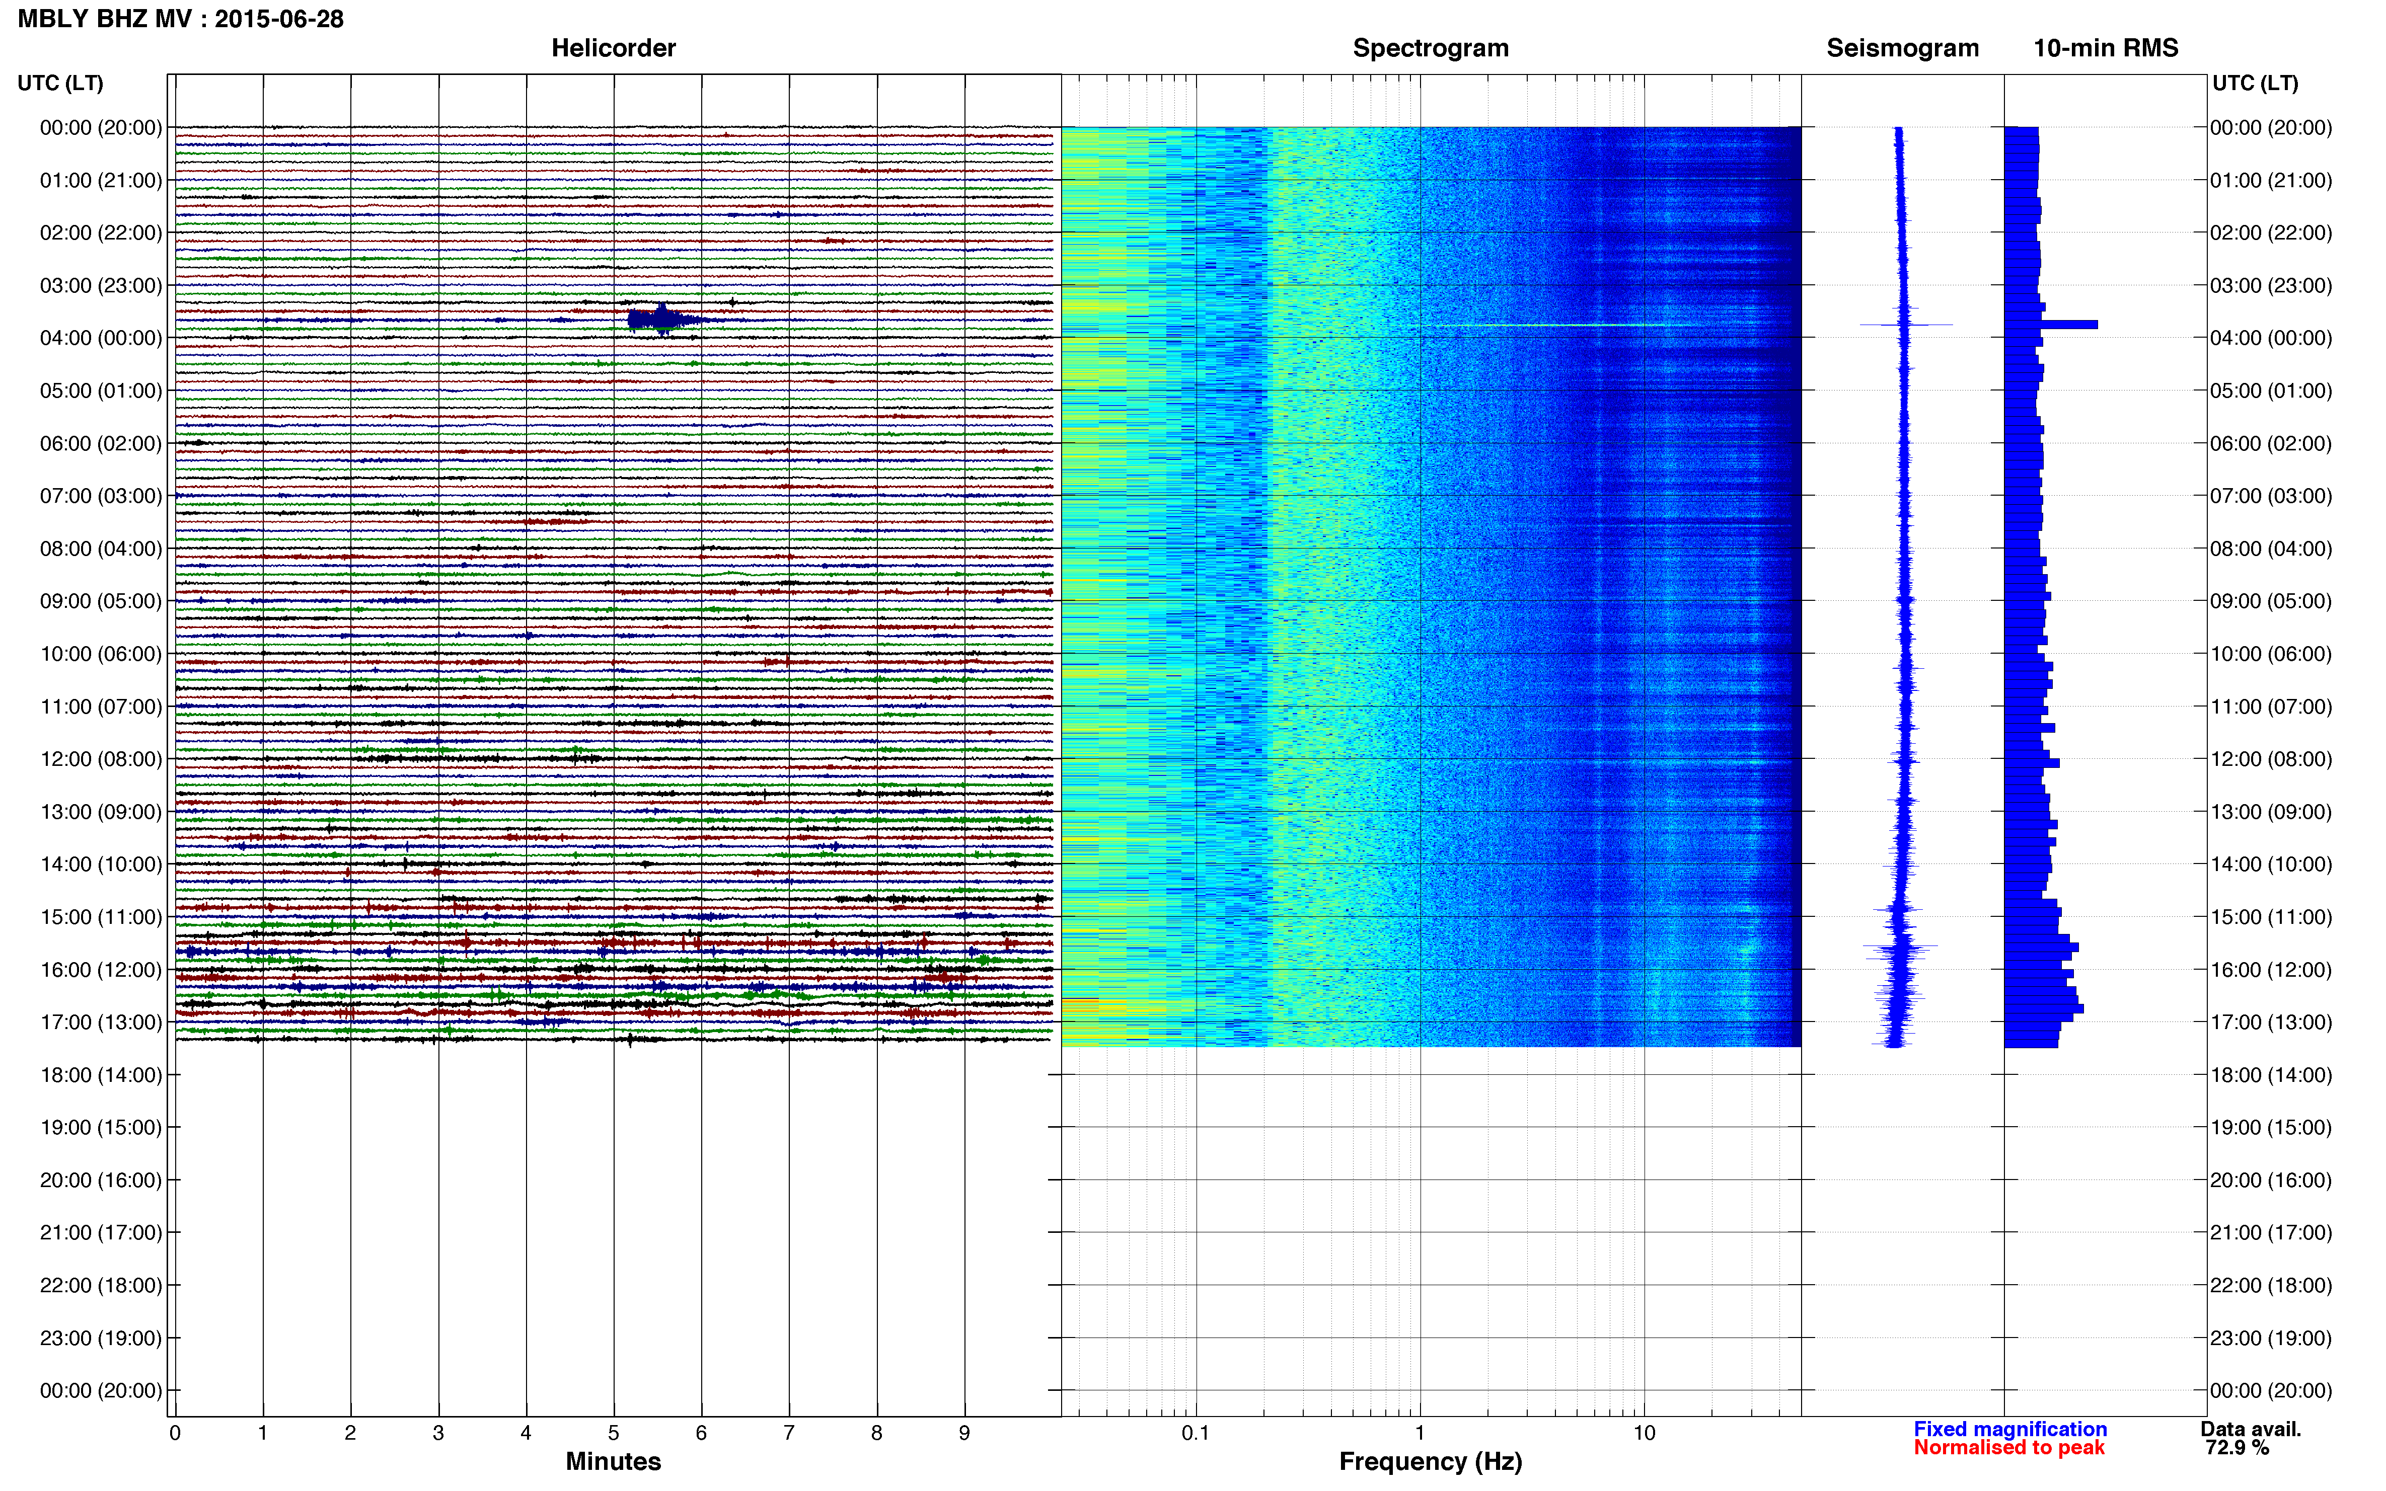Click the 'Frequency (Hz)' x-axis label
Screen dimensions: 2386x1491
pos(1430,1461)
